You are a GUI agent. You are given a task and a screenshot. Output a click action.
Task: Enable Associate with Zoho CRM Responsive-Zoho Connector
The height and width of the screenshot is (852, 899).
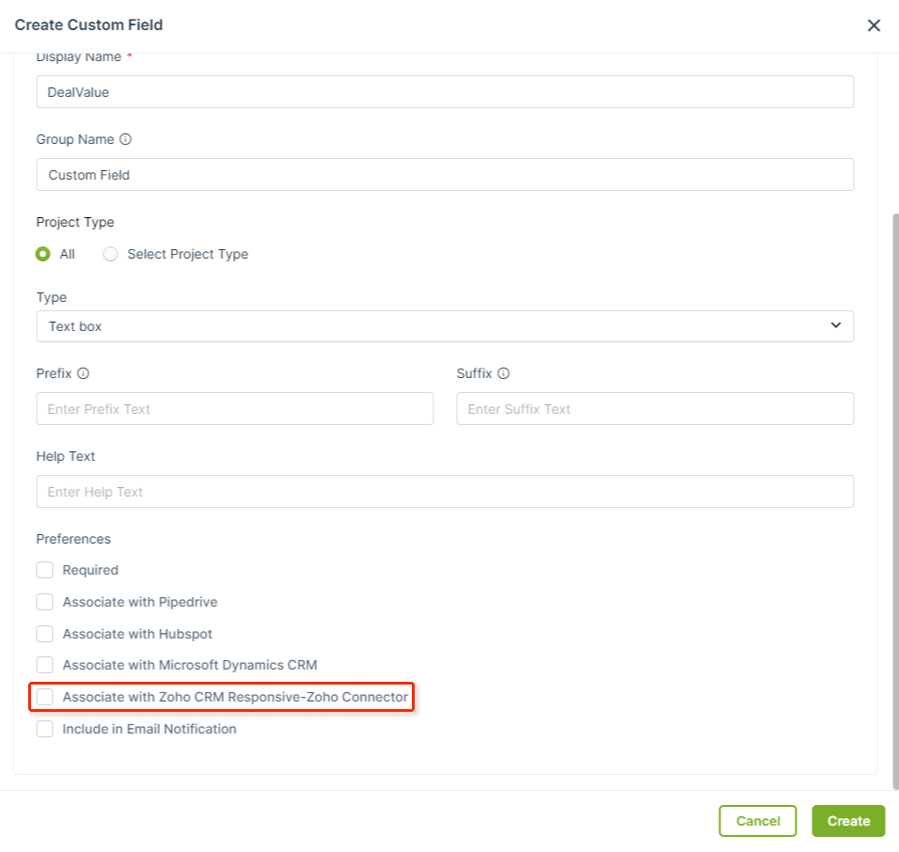(x=45, y=697)
